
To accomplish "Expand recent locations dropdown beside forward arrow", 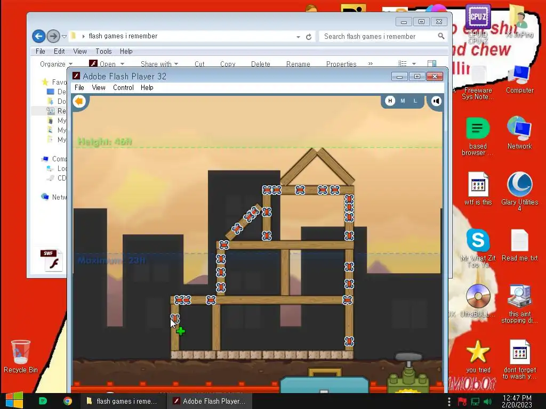I will (x=64, y=36).
